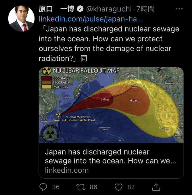Viewport: 192px width, 195px height.
Task: Open the Nuclear Fallout Map image
Action: 111,105
